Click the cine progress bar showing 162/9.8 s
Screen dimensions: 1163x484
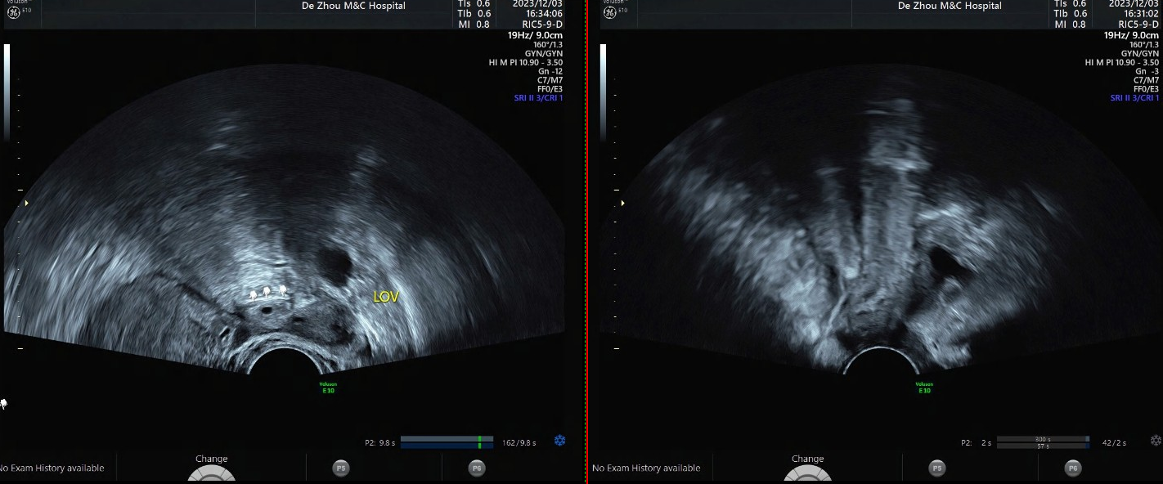447,442
